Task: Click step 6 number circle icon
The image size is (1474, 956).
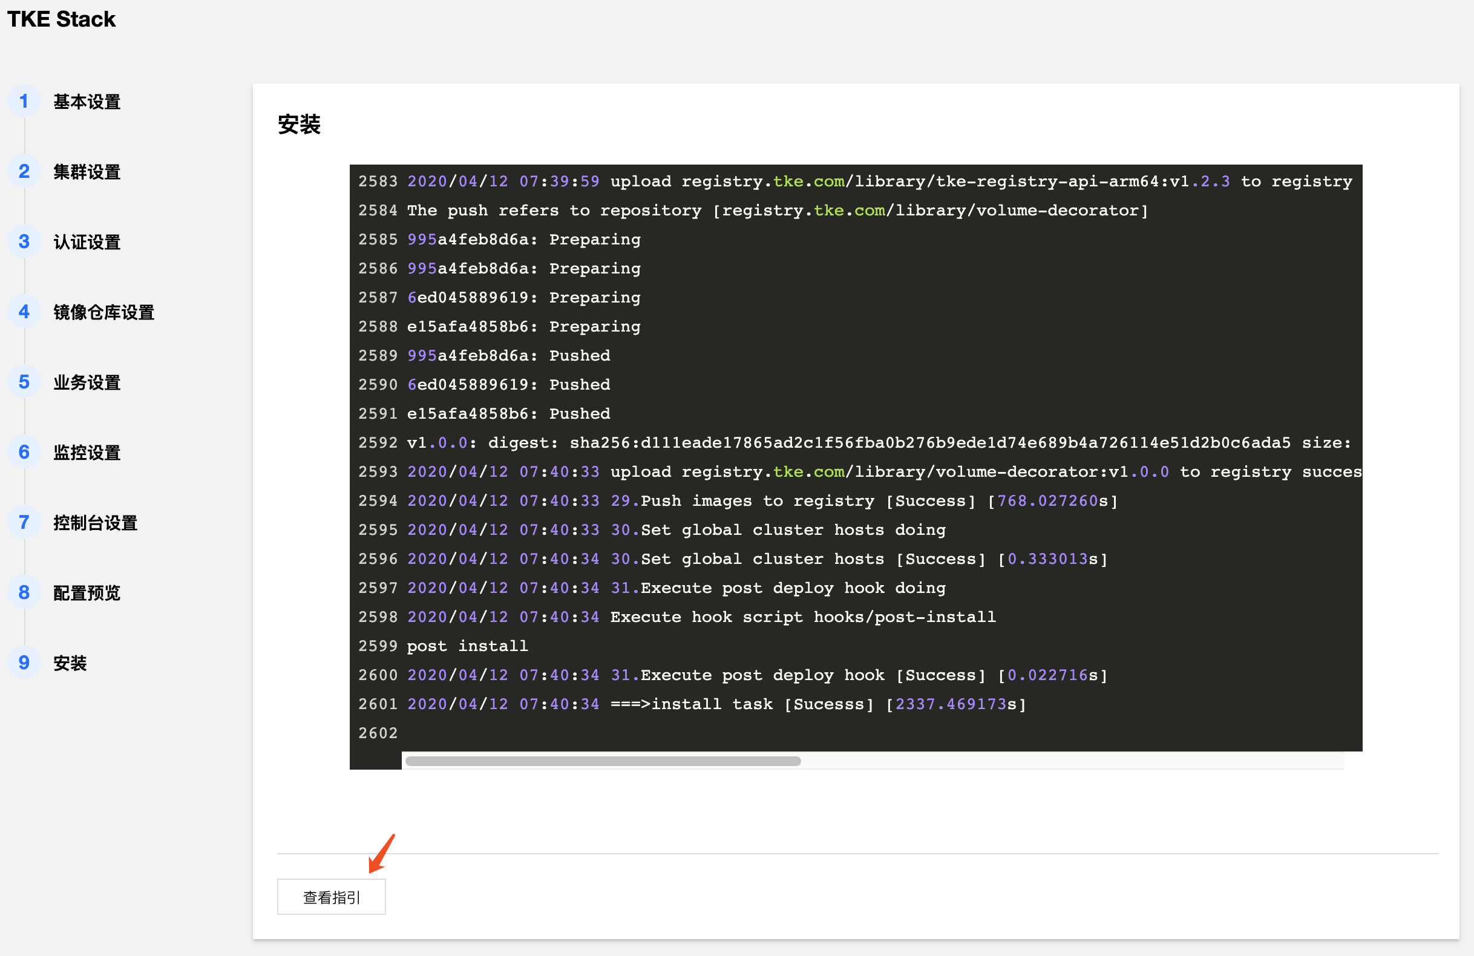Action: point(24,452)
